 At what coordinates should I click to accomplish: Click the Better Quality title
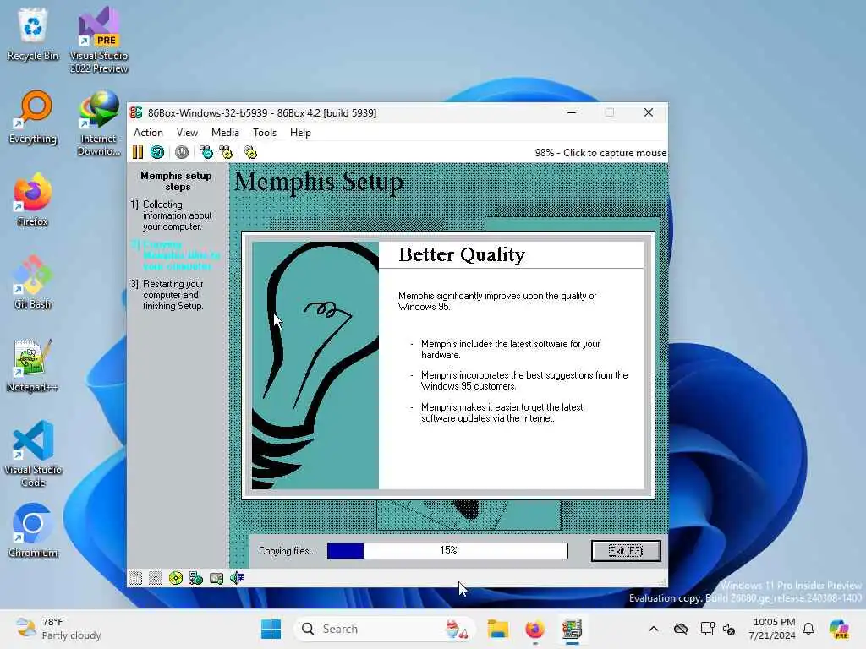pos(462,254)
